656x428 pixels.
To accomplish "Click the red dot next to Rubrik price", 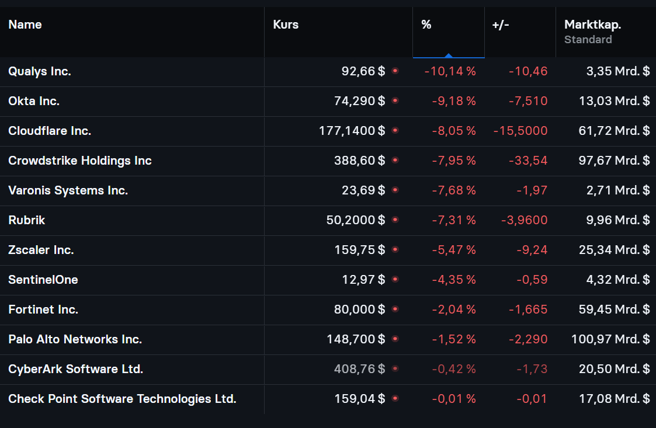I will [395, 220].
